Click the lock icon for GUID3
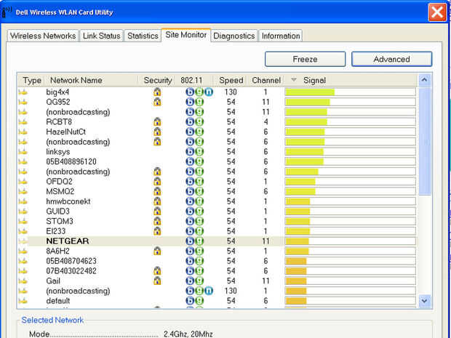 [157, 212]
